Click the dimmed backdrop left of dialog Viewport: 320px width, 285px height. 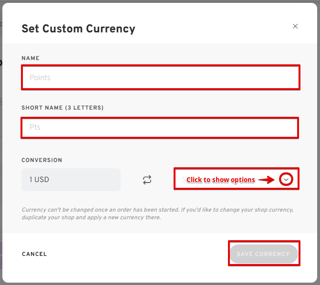(1, 143)
